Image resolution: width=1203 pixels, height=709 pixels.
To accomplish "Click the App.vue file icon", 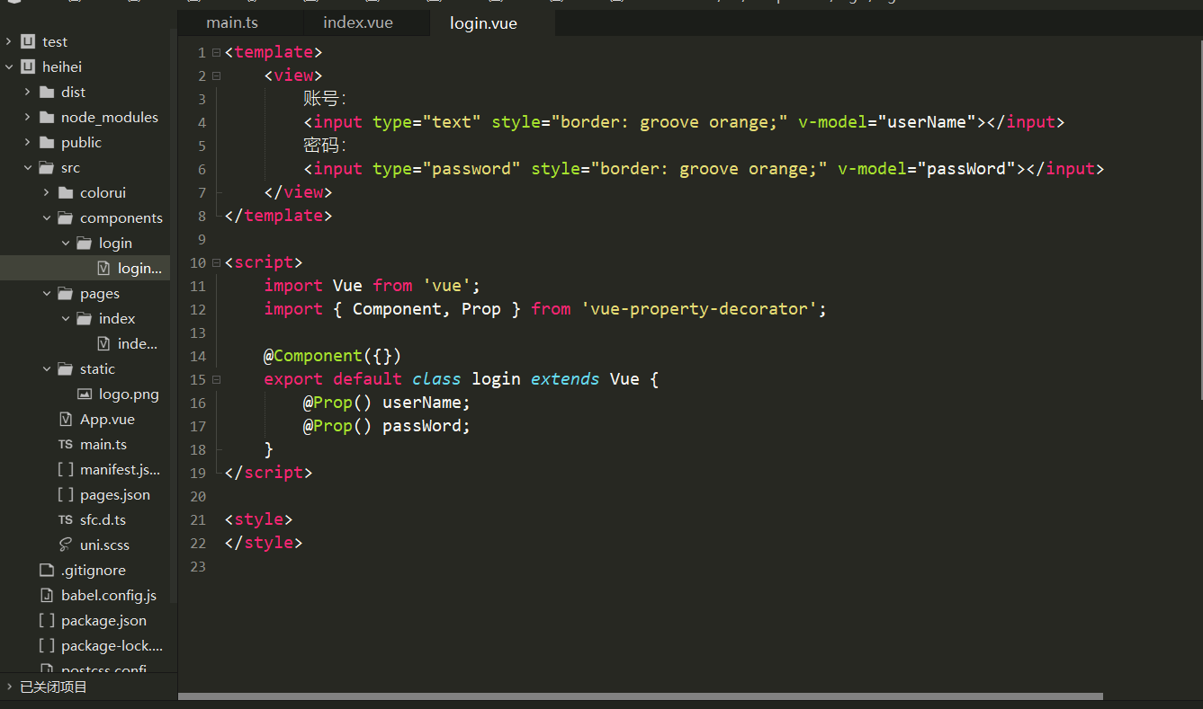I will (x=66, y=420).
